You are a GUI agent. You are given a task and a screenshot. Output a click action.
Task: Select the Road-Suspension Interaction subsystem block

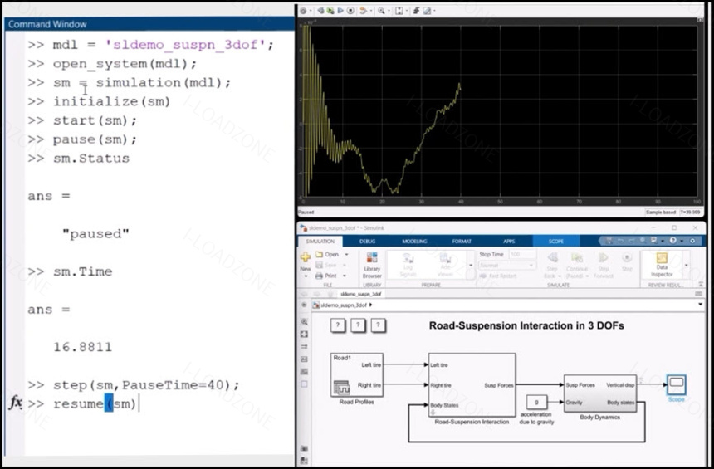pos(472,385)
